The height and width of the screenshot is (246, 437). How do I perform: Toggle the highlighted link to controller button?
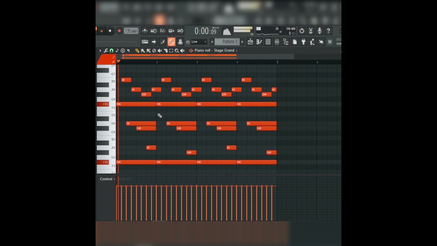point(171,42)
